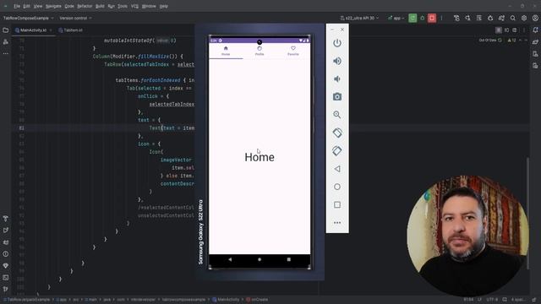The width and height of the screenshot is (541, 304).
Task: Click the warnings count 12 indicator
Action: 511,41
